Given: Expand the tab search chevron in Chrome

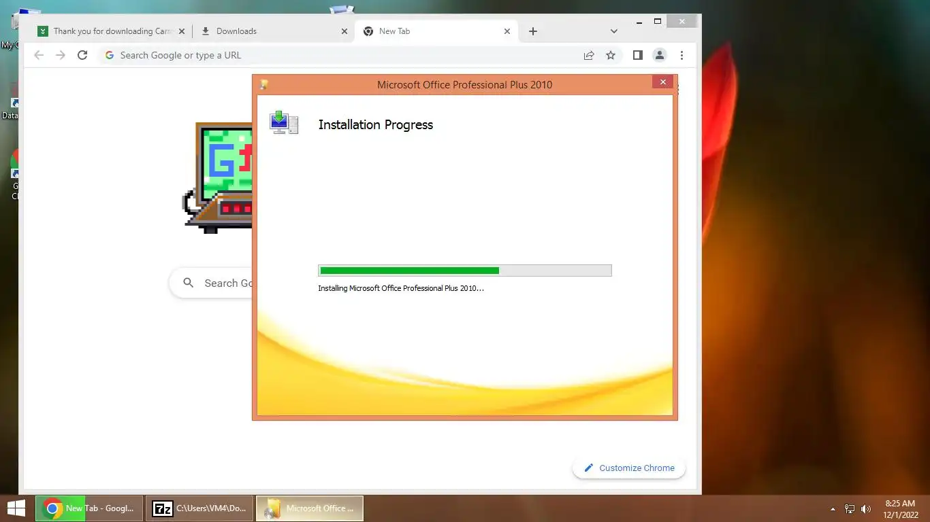Looking at the screenshot, I should pyautogui.click(x=614, y=31).
